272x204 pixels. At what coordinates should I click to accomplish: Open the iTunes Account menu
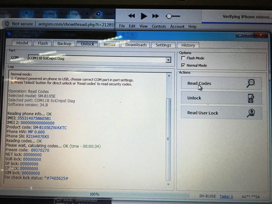click(x=177, y=26)
